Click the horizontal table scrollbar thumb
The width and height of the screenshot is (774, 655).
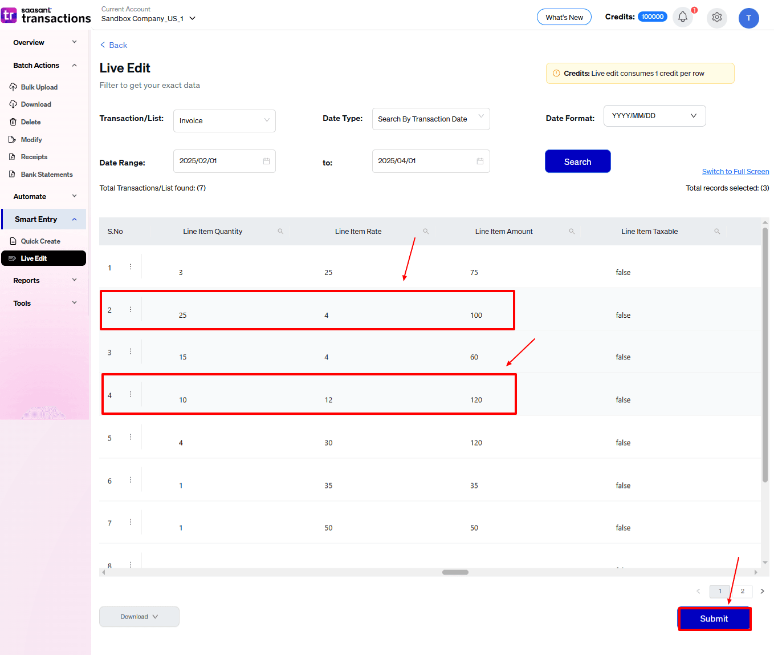click(x=455, y=572)
